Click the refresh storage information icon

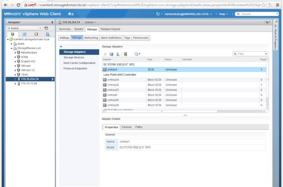tap(111, 54)
